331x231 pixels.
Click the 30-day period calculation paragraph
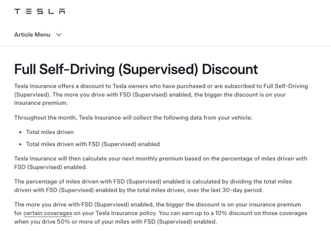[153, 186]
